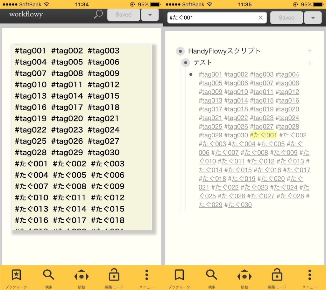
Task: Select #tag024 in the popup tag list
Action: (103, 130)
